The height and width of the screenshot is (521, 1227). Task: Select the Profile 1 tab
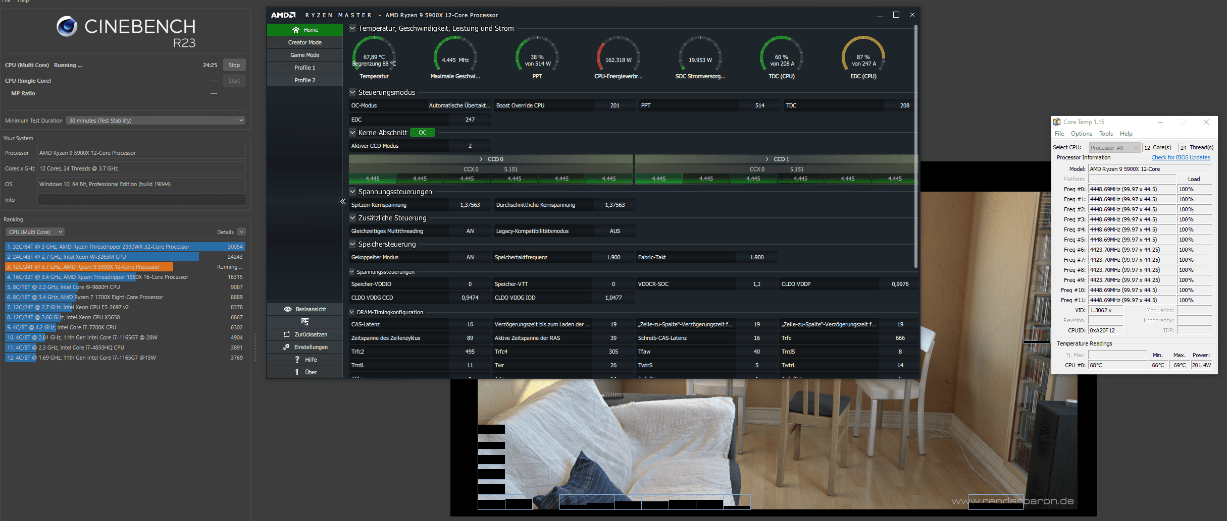tap(305, 68)
